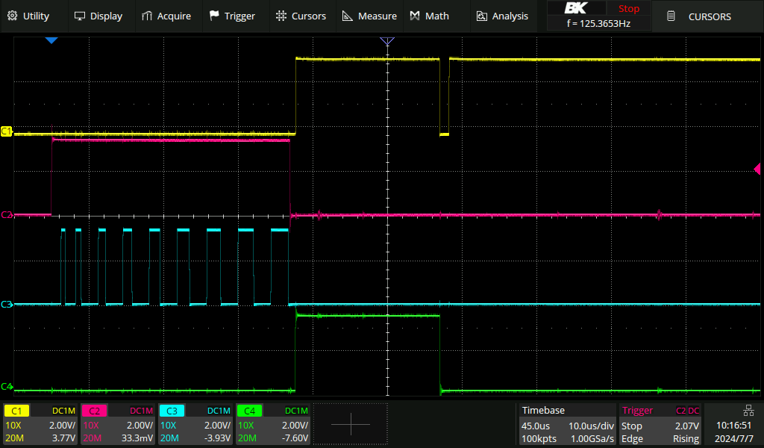
Task: Select the green C4 channel ground marker
Action: click(6, 387)
